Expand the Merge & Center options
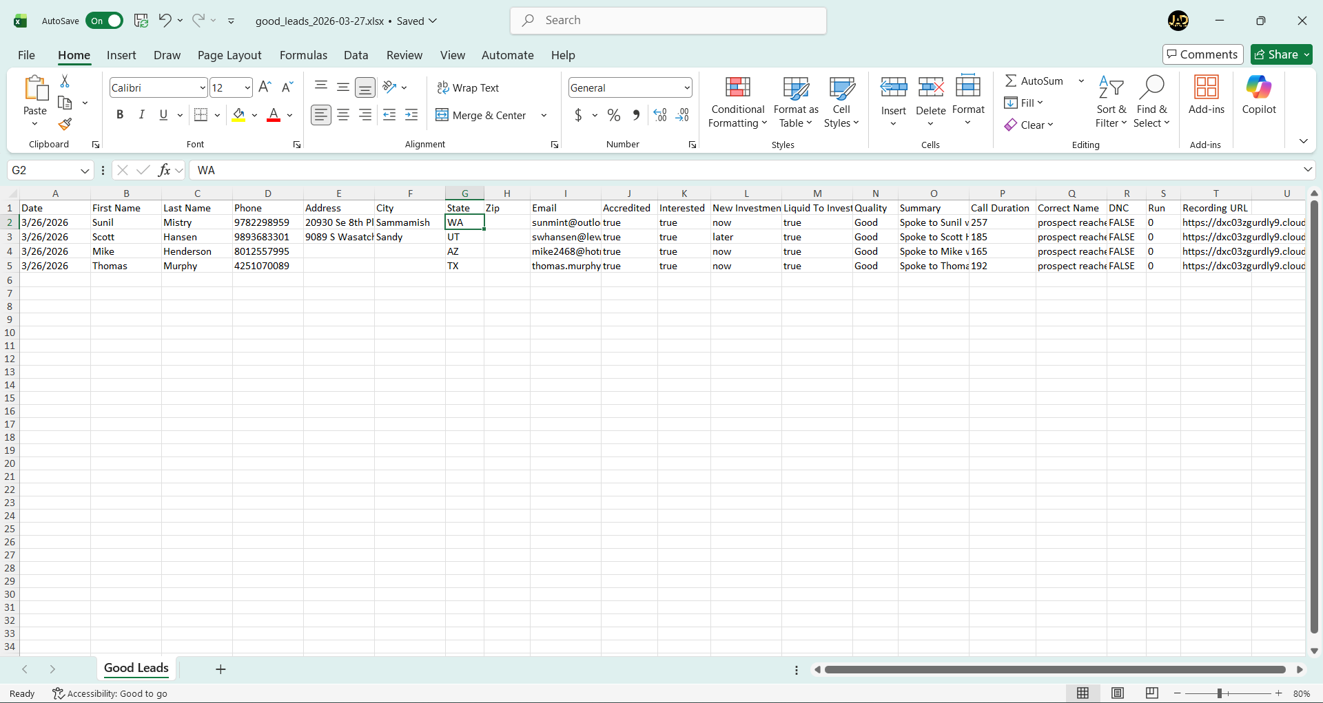The image size is (1323, 703). [544, 115]
